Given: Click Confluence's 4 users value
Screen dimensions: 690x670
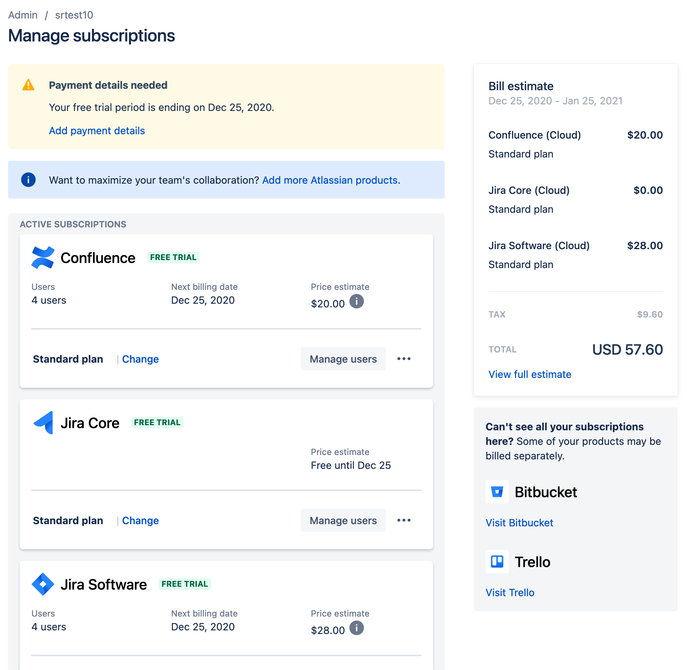Looking at the screenshot, I should point(49,300).
